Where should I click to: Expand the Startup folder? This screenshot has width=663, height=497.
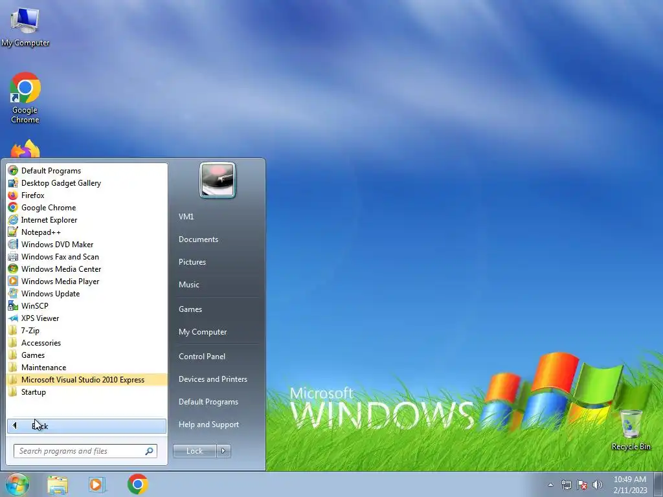[87, 392]
